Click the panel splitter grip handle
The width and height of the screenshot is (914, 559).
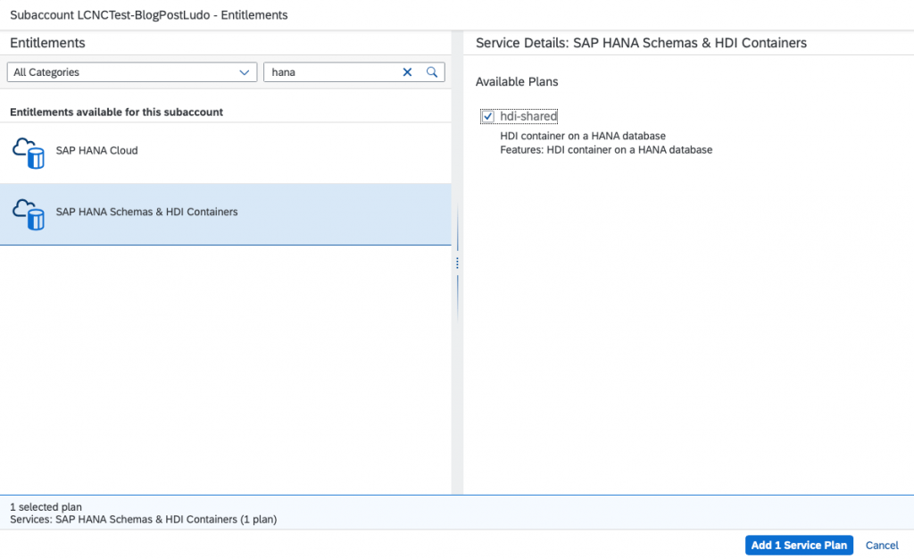tap(457, 263)
